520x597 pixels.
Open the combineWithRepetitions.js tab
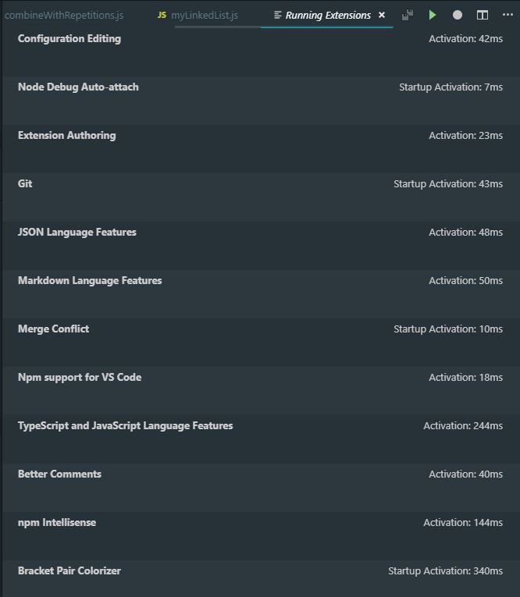coord(64,15)
